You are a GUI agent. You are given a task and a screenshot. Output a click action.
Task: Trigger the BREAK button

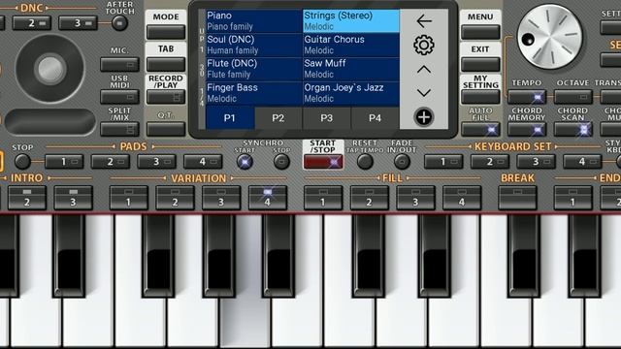click(x=517, y=198)
